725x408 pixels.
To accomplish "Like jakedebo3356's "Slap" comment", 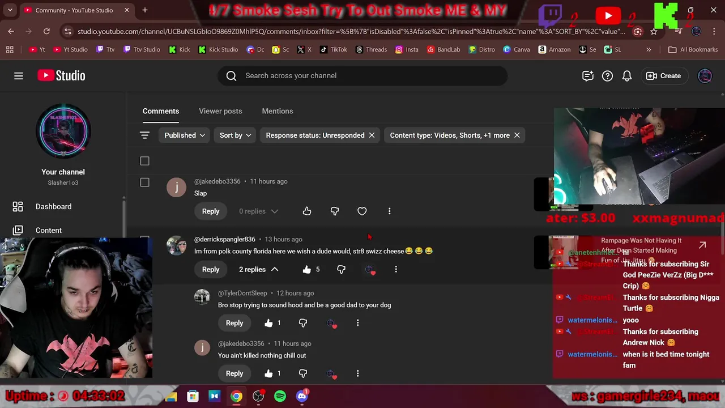I will 307,211.
